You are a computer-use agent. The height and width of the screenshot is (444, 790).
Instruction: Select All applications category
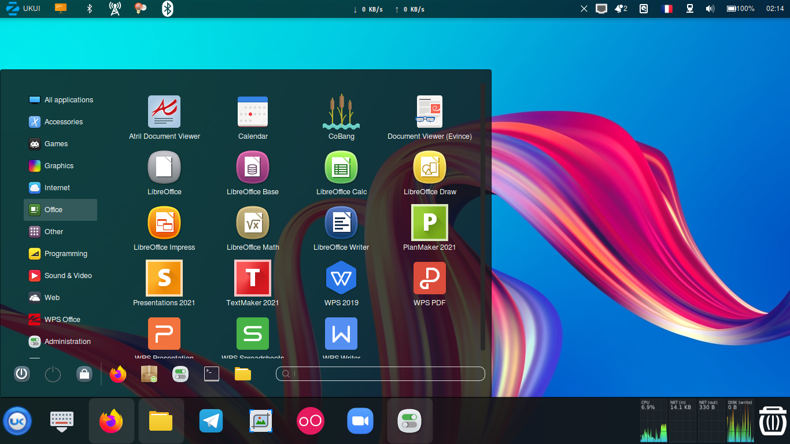click(60, 100)
